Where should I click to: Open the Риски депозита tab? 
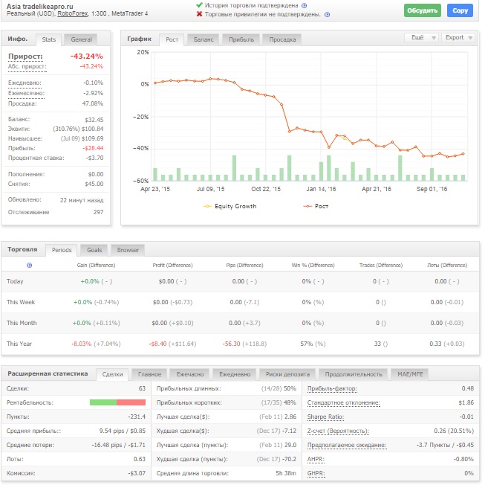(x=287, y=374)
